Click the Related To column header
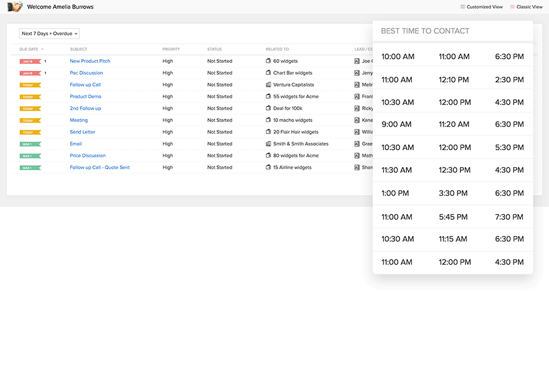This screenshot has width=549, height=366. coord(277,49)
